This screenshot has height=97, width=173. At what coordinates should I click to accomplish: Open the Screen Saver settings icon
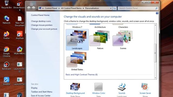click(145, 87)
